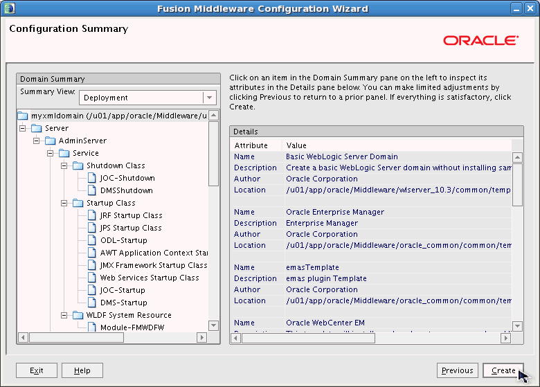Click the Create button
Viewport: 540px width, 387px height.
[x=503, y=370]
